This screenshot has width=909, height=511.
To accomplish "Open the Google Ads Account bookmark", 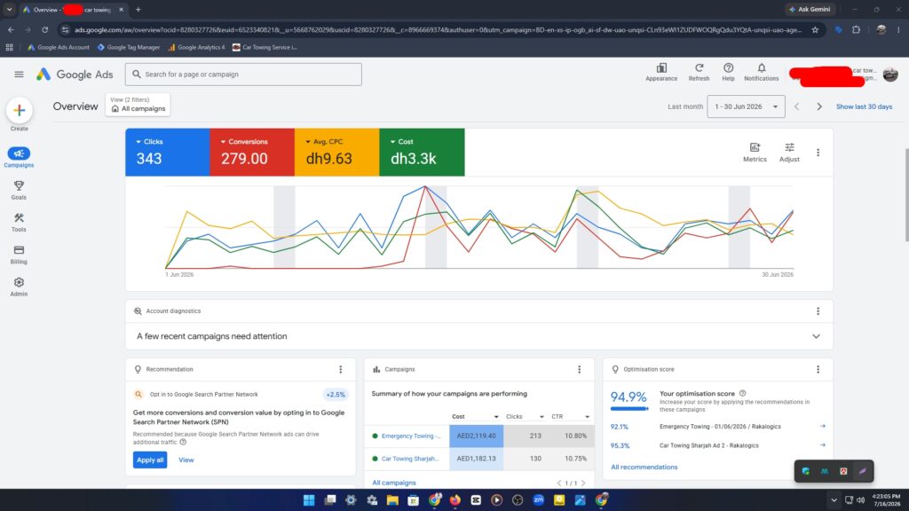I will [x=58, y=48].
